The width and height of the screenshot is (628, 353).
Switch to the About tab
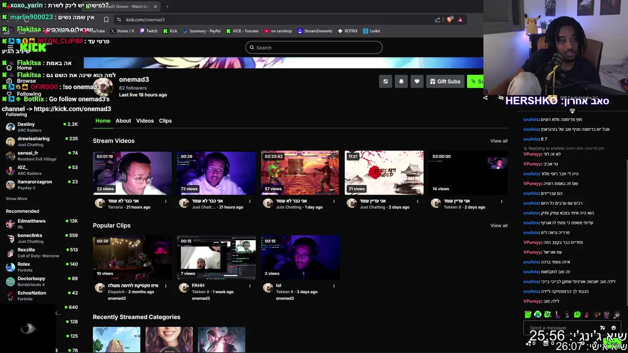[x=123, y=121]
